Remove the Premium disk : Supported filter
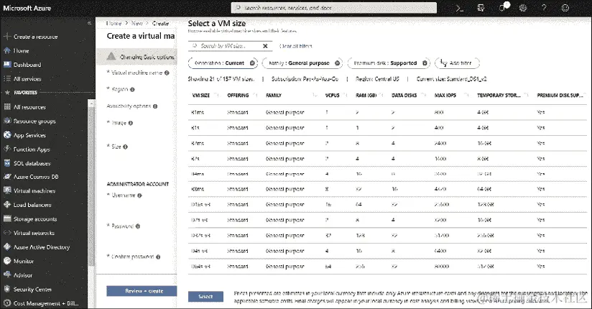 tap(425, 63)
